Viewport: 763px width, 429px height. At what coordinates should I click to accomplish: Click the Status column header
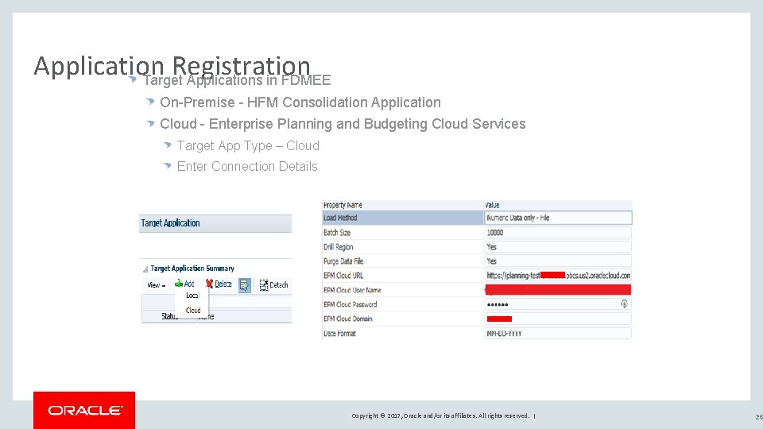tap(170, 316)
